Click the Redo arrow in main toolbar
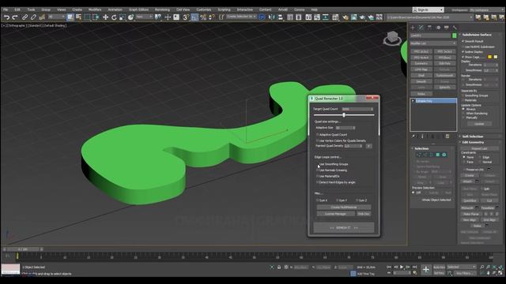The width and height of the screenshot is (506, 284). [14, 17]
